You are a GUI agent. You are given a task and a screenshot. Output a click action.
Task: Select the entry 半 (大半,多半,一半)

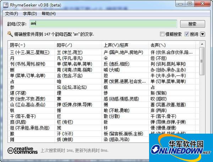168,76
